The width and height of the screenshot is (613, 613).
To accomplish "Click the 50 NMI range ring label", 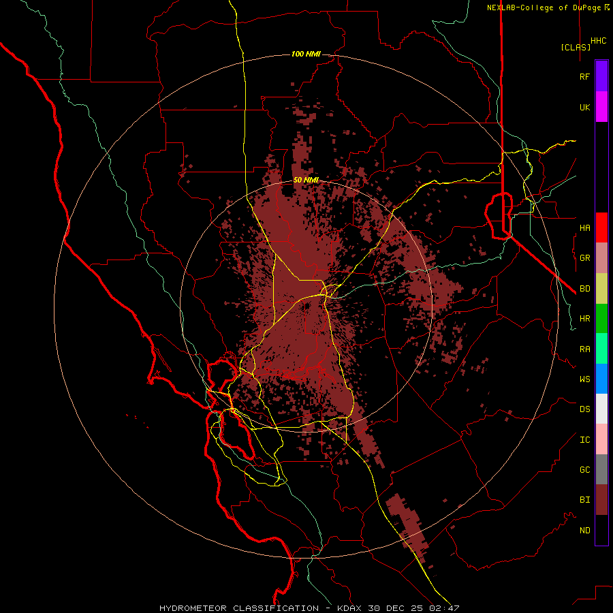I will click(306, 180).
